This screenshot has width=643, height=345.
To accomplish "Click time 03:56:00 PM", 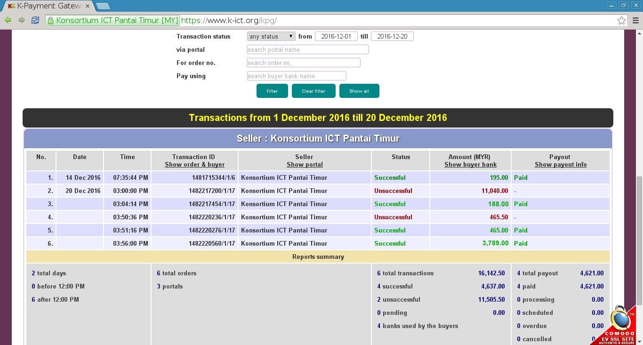I will tap(130, 243).
